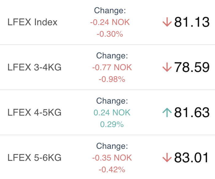The height and width of the screenshot is (179, 215).
Task: Click the 83.01 price value
Action: coord(191,158)
